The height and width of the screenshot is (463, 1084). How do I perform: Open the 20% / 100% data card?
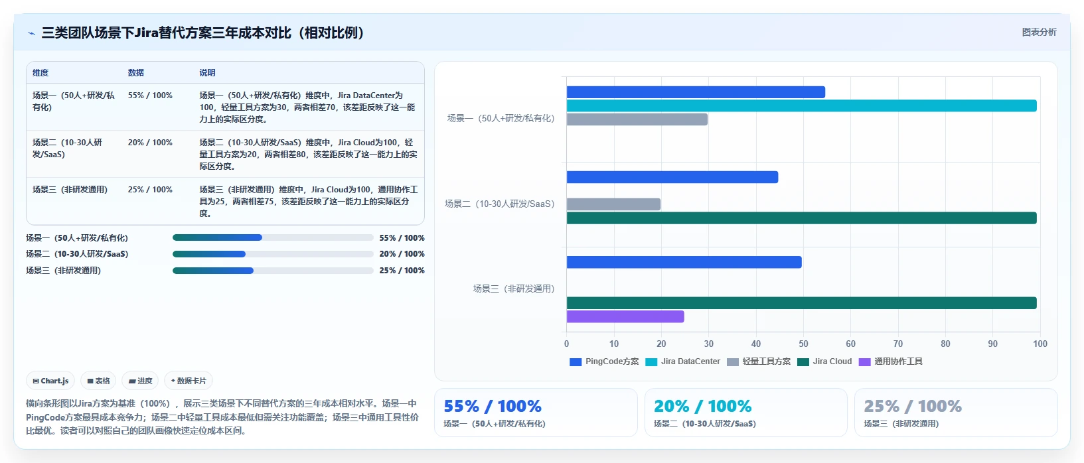(746, 413)
